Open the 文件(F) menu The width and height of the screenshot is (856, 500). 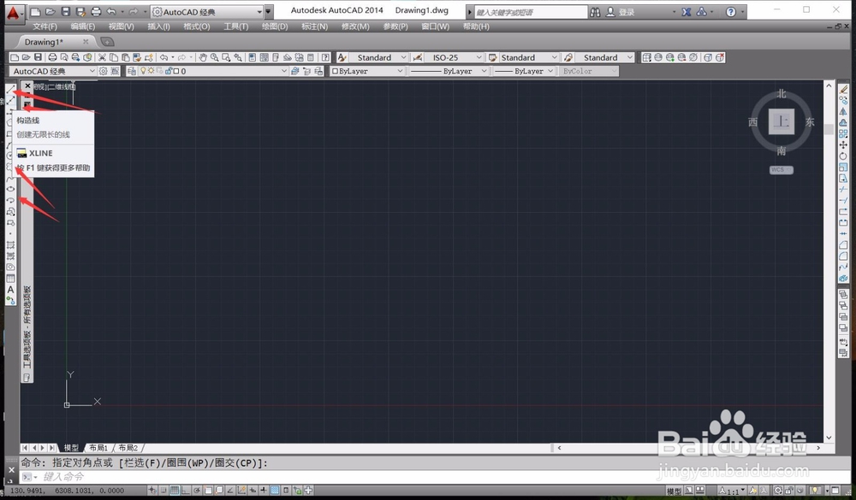[x=45, y=26]
